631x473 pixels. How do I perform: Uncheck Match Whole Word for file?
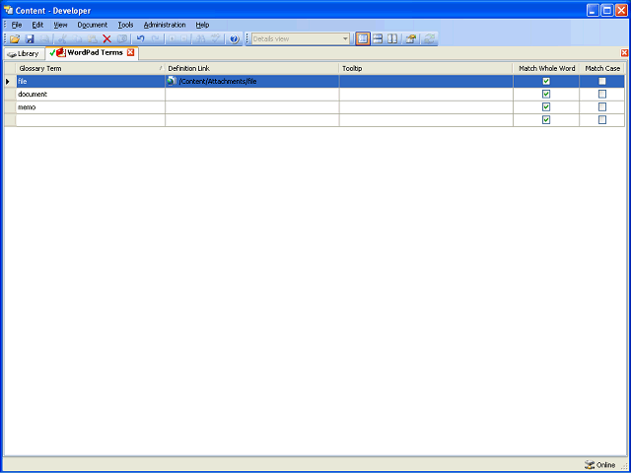(x=546, y=81)
